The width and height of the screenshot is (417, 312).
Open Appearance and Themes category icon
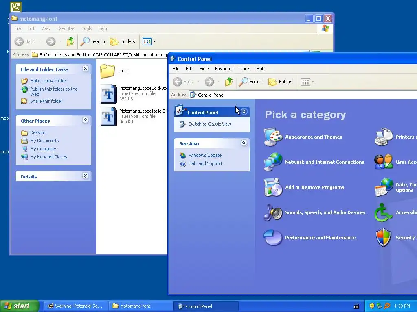pos(273,137)
